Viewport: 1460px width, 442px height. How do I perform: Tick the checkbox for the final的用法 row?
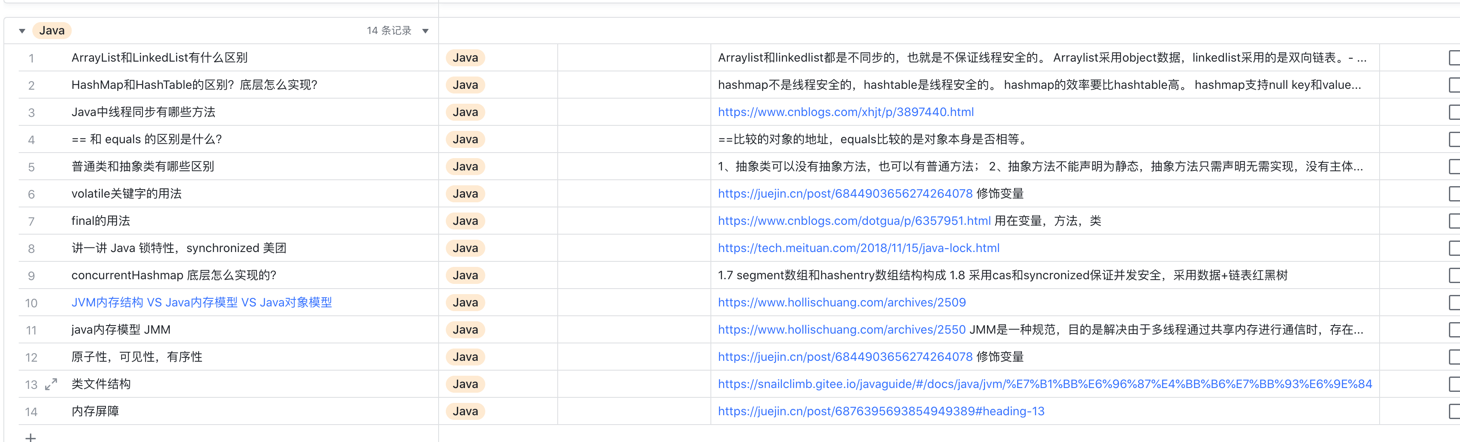point(1454,221)
